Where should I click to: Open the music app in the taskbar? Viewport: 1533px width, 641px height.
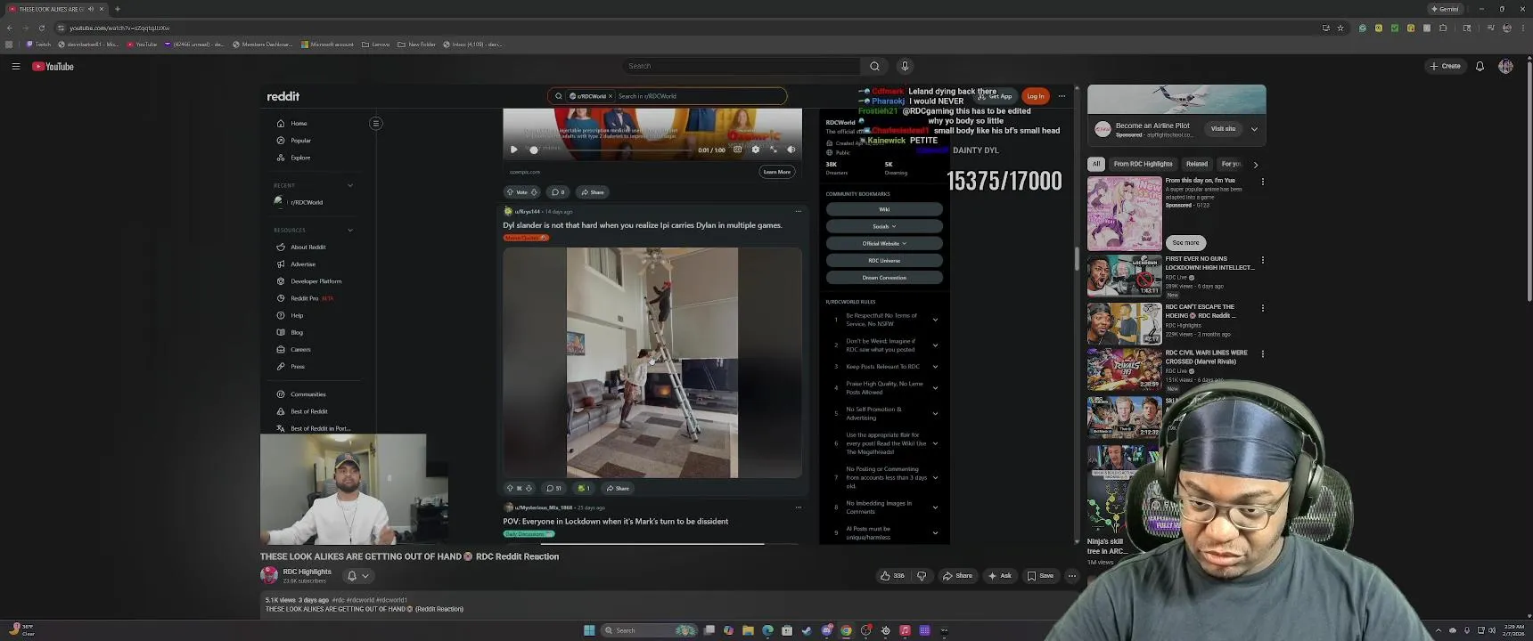pos(905,630)
